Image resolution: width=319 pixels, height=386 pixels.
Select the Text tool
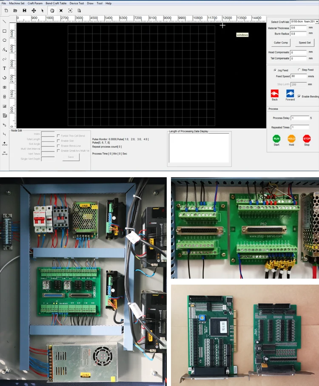click(5, 68)
